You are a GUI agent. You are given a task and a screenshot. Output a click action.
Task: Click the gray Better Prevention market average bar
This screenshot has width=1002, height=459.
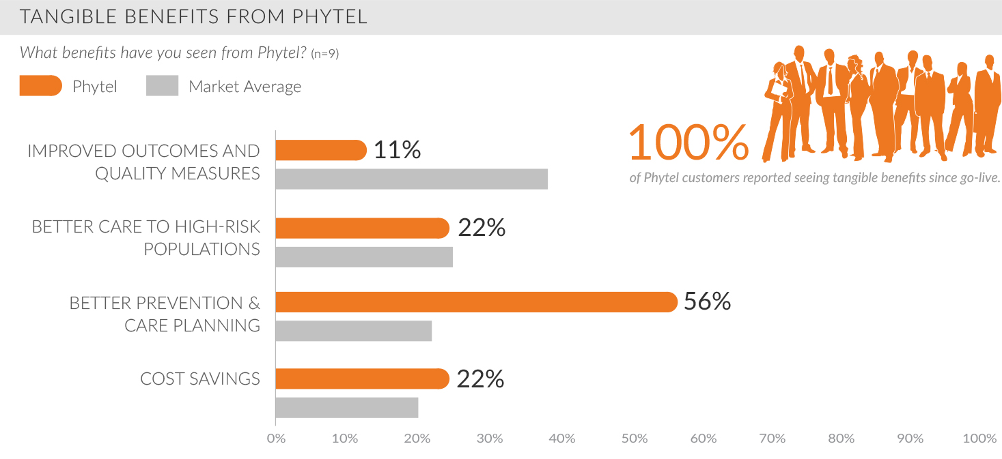(353, 331)
